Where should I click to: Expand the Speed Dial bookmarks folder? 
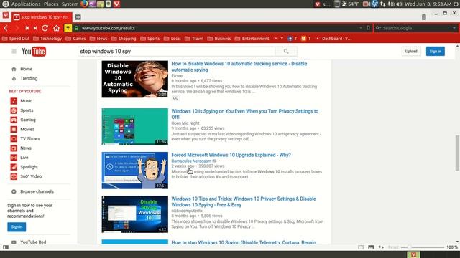[x=16, y=39]
